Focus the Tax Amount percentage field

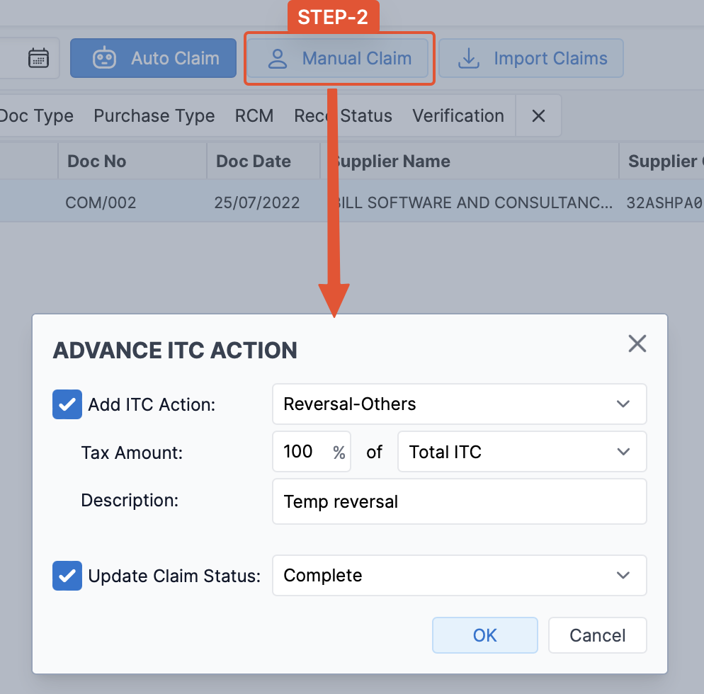point(300,452)
